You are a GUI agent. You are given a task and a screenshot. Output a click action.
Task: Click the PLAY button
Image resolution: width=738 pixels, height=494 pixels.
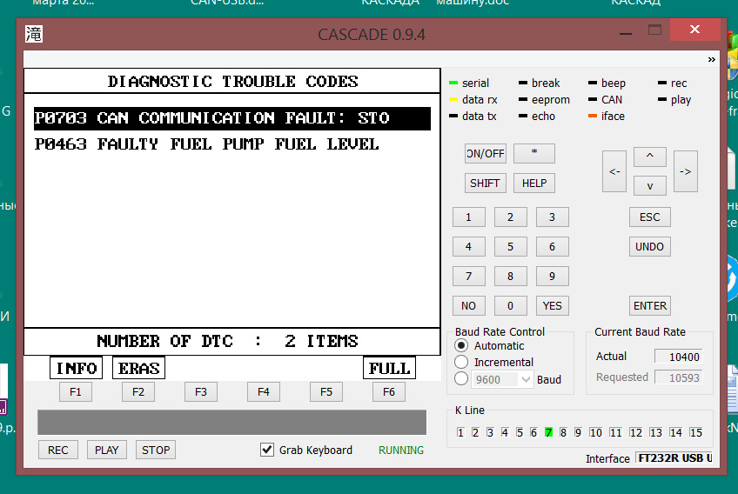click(107, 451)
